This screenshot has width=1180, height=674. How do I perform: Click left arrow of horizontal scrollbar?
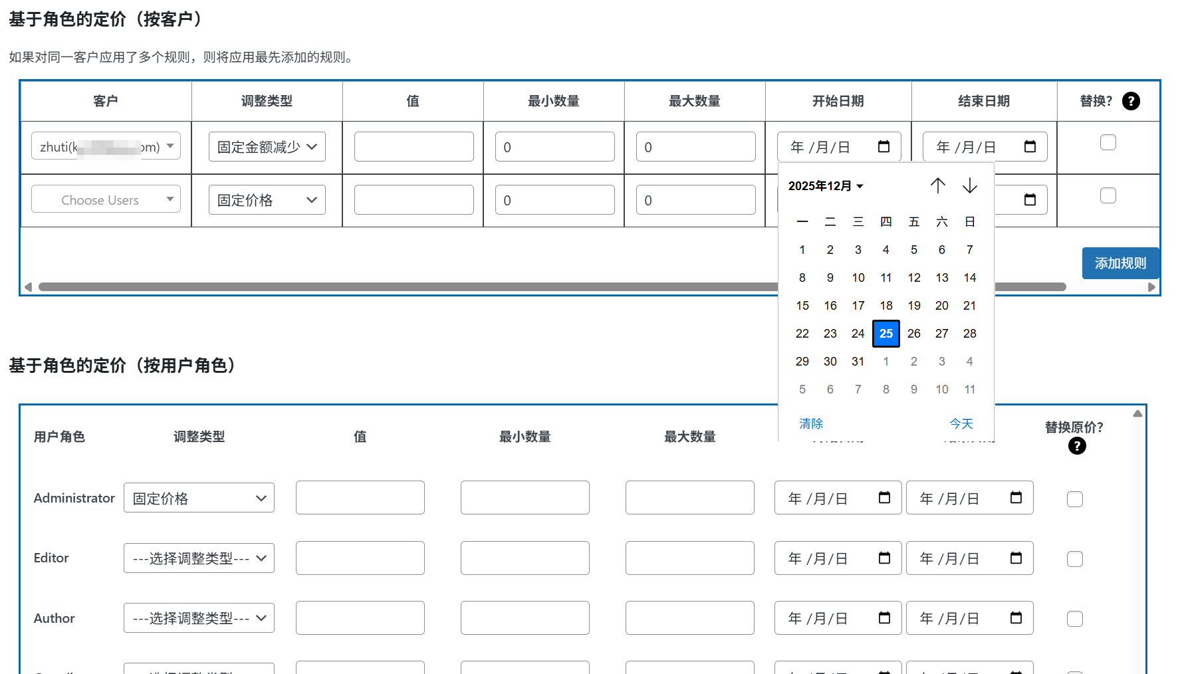tap(28, 287)
